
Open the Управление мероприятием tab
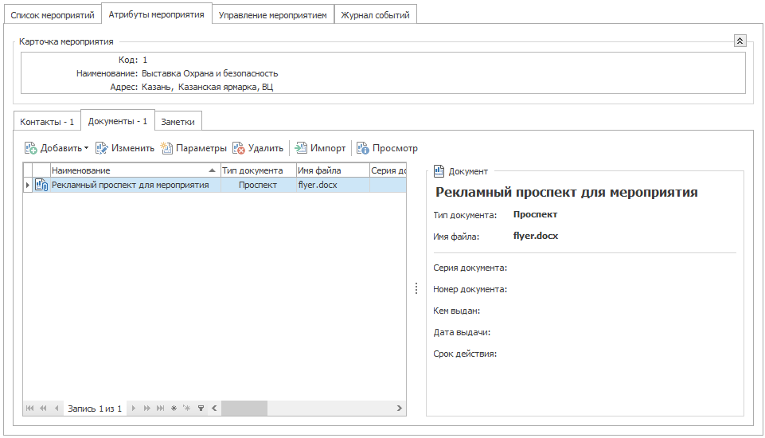[x=273, y=15]
